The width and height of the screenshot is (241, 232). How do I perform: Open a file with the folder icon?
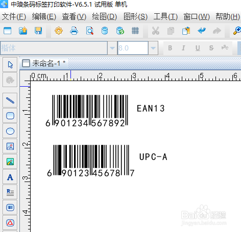23,31
